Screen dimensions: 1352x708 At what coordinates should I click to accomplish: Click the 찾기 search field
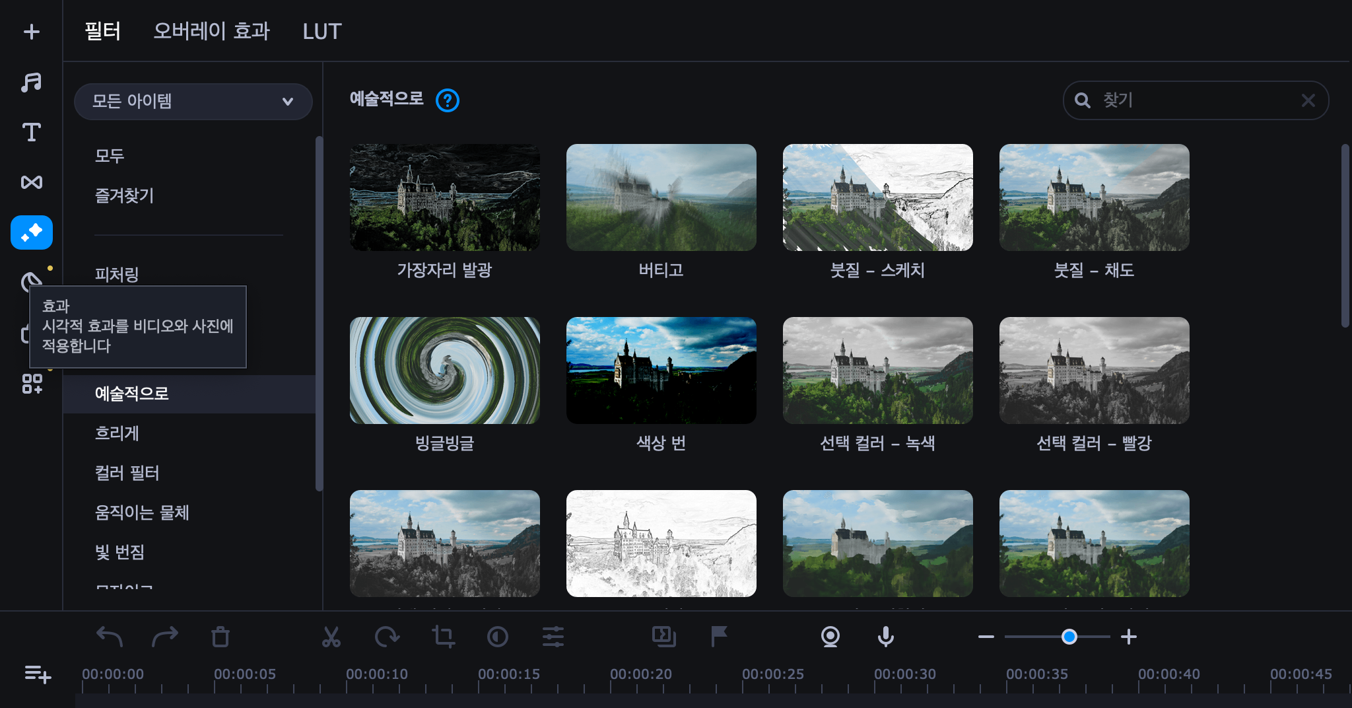(x=1196, y=100)
